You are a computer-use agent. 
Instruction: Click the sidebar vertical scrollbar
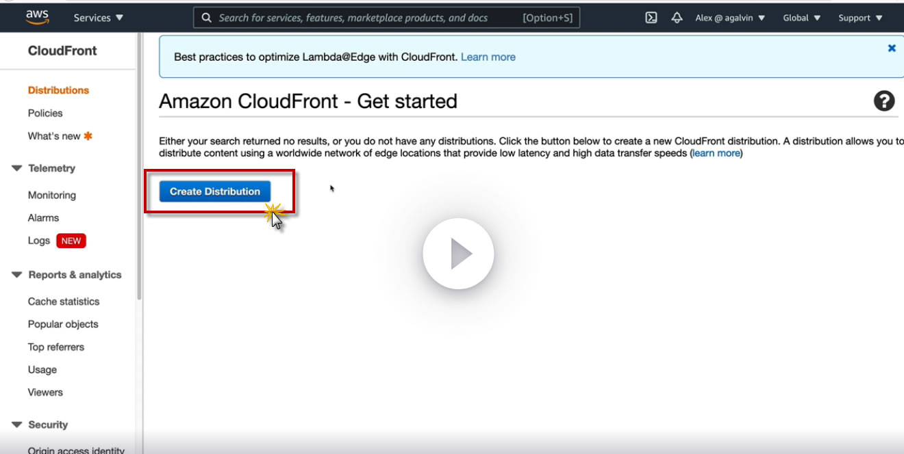(x=140, y=168)
